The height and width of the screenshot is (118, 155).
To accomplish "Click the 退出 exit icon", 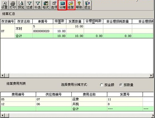I will [x=87, y=5].
